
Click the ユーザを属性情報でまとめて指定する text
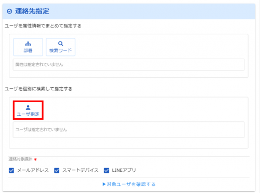pos(43,26)
